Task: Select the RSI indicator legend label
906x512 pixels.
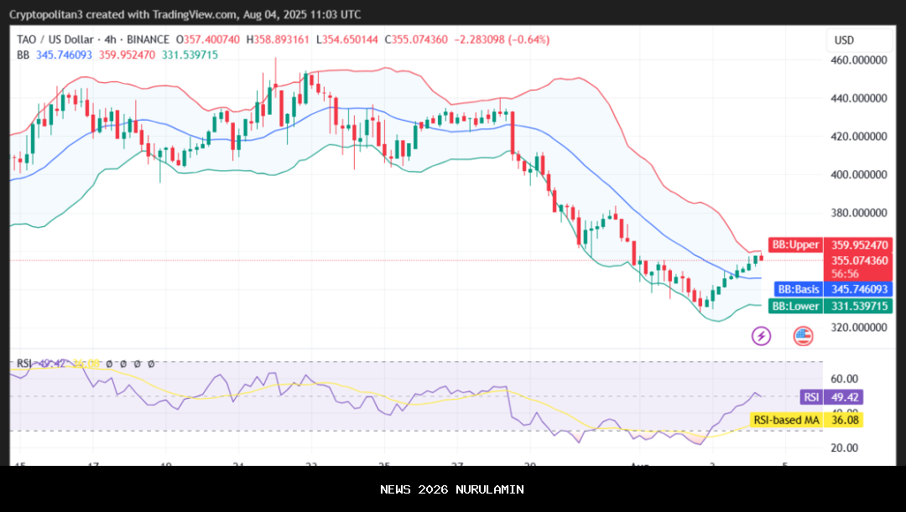Action: pyautogui.click(x=24, y=364)
